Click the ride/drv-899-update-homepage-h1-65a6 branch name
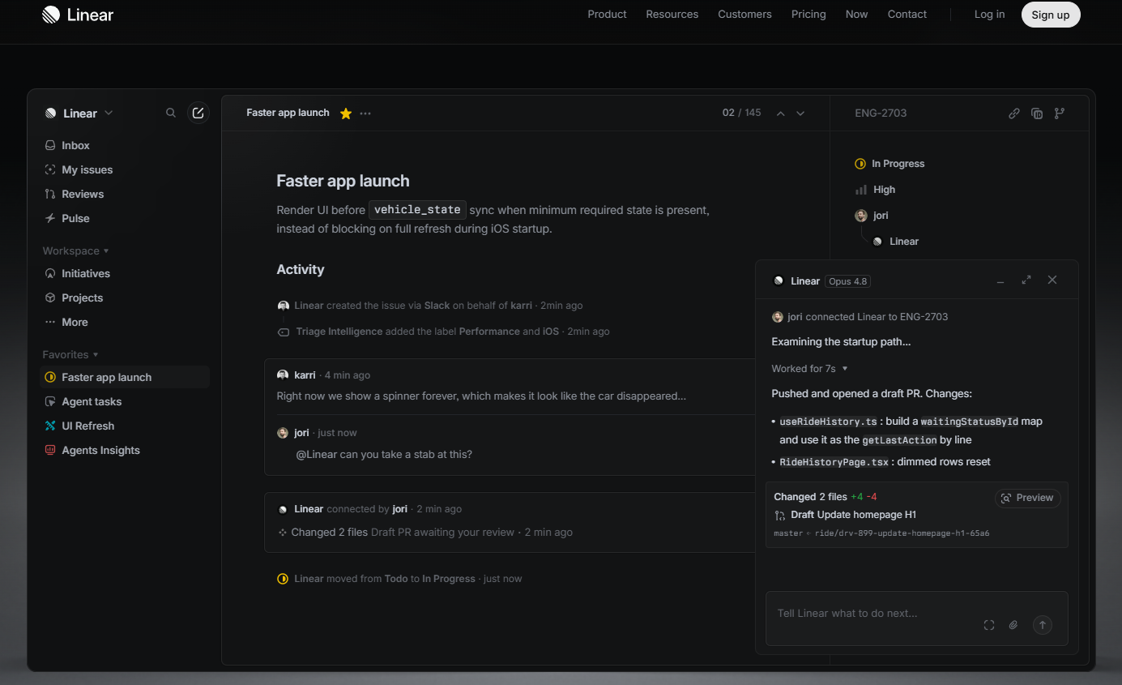The image size is (1122, 685). [x=901, y=533]
